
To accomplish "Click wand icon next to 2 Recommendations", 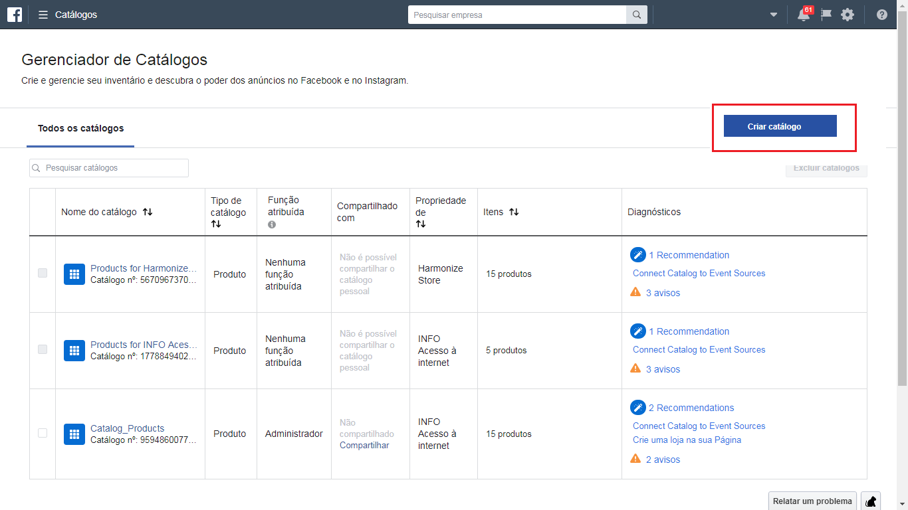I will (638, 408).
